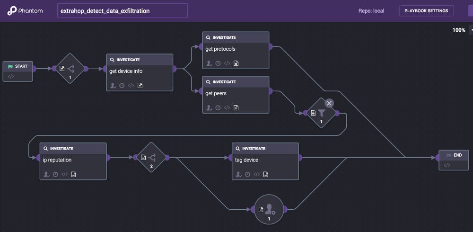
Task: Select the second decision diamond block
Action: point(151,158)
